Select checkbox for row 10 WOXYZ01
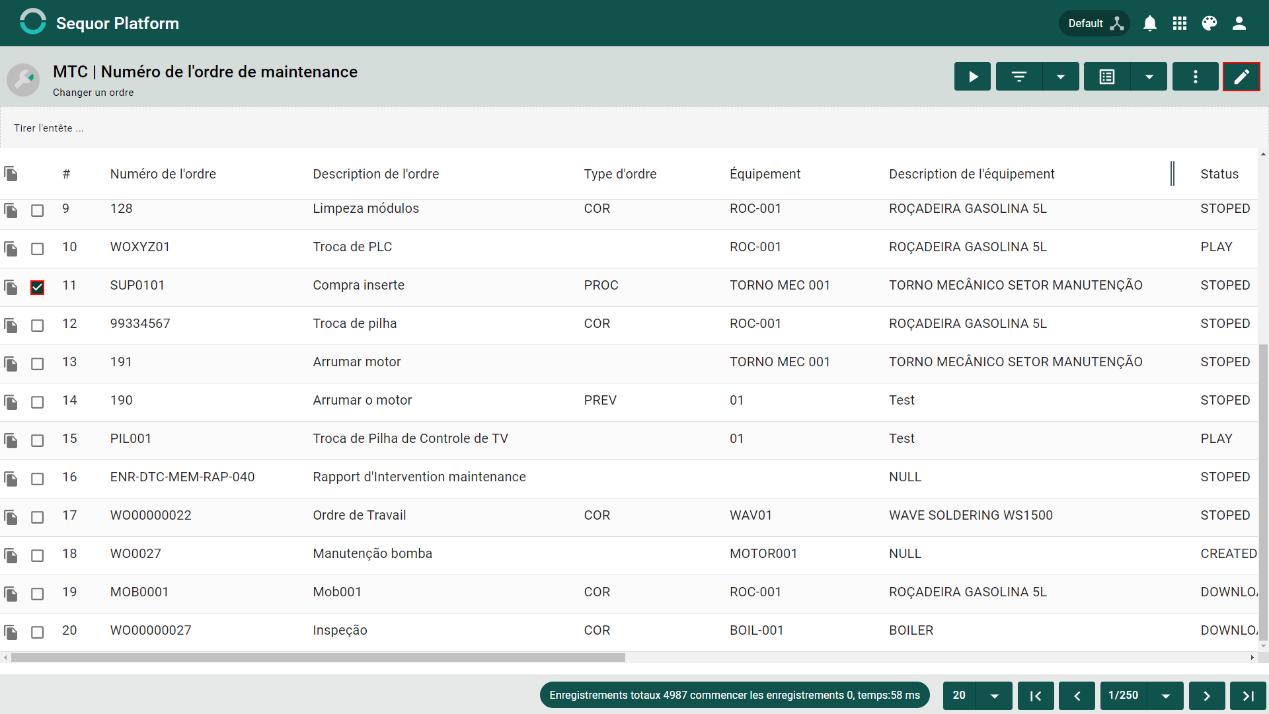Viewport: 1269px width, 714px height. coord(38,249)
